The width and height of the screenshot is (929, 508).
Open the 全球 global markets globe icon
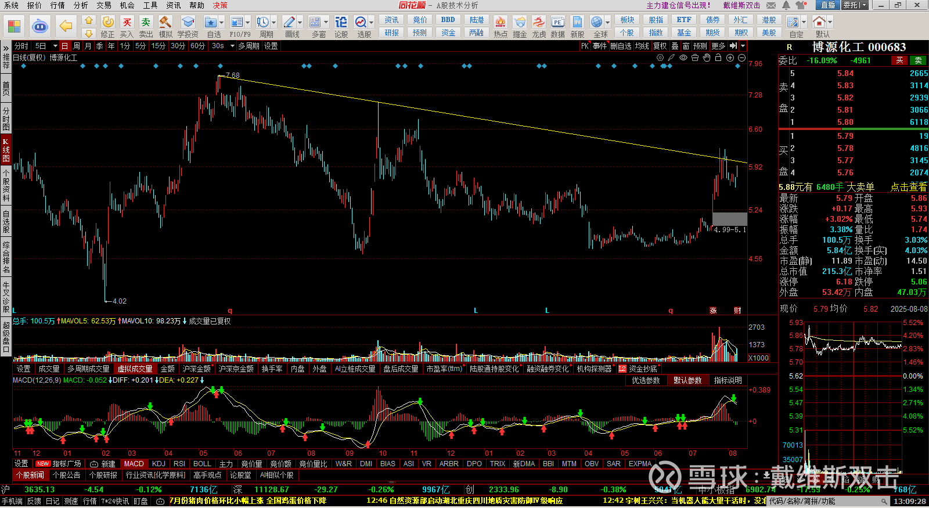pyautogui.click(x=596, y=23)
